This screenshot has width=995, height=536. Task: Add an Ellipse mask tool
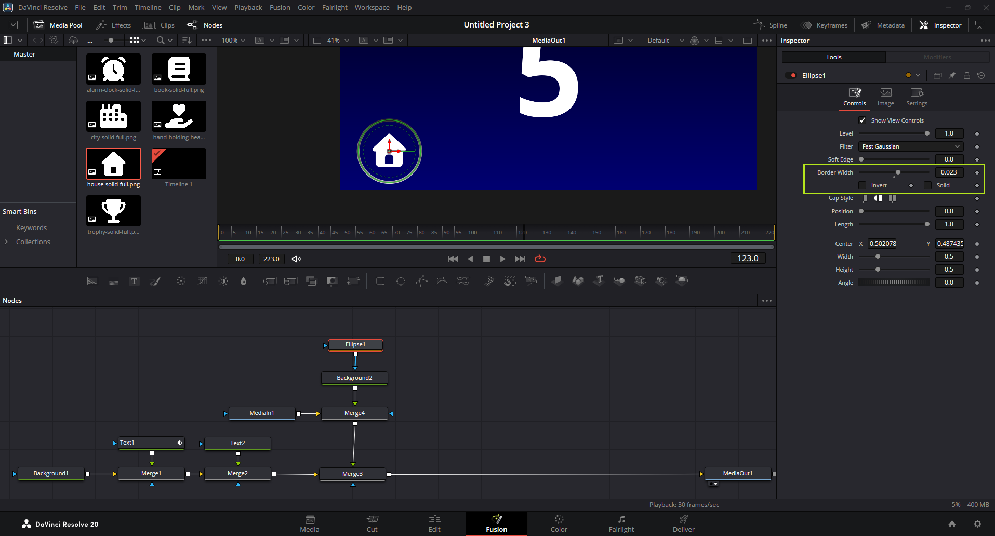click(401, 281)
